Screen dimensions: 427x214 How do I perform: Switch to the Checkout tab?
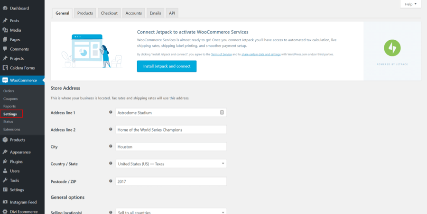click(109, 13)
